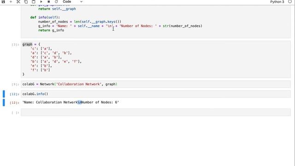295x166 pixels.
Task: Cut the selected cell using scissors icon
Action: coord(18,2)
